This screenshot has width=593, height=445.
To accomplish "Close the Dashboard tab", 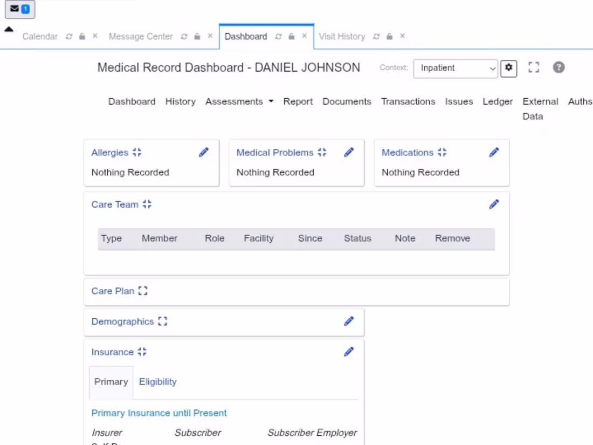I will [x=305, y=36].
